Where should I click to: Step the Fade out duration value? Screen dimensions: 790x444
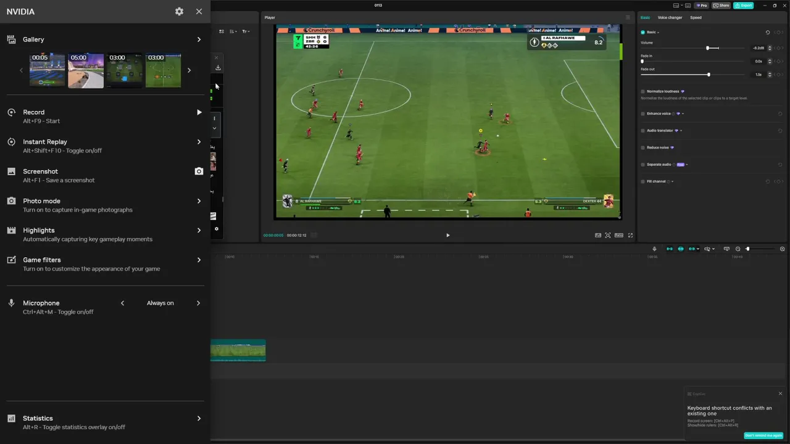coord(770,75)
